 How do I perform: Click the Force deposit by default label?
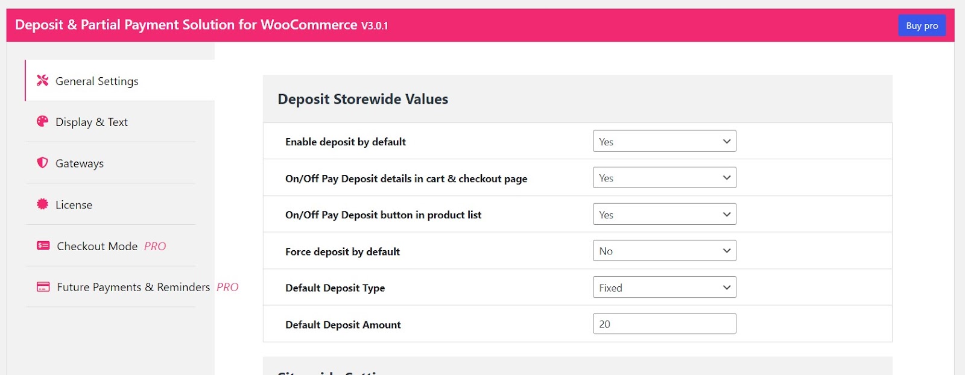pyautogui.click(x=343, y=251)
